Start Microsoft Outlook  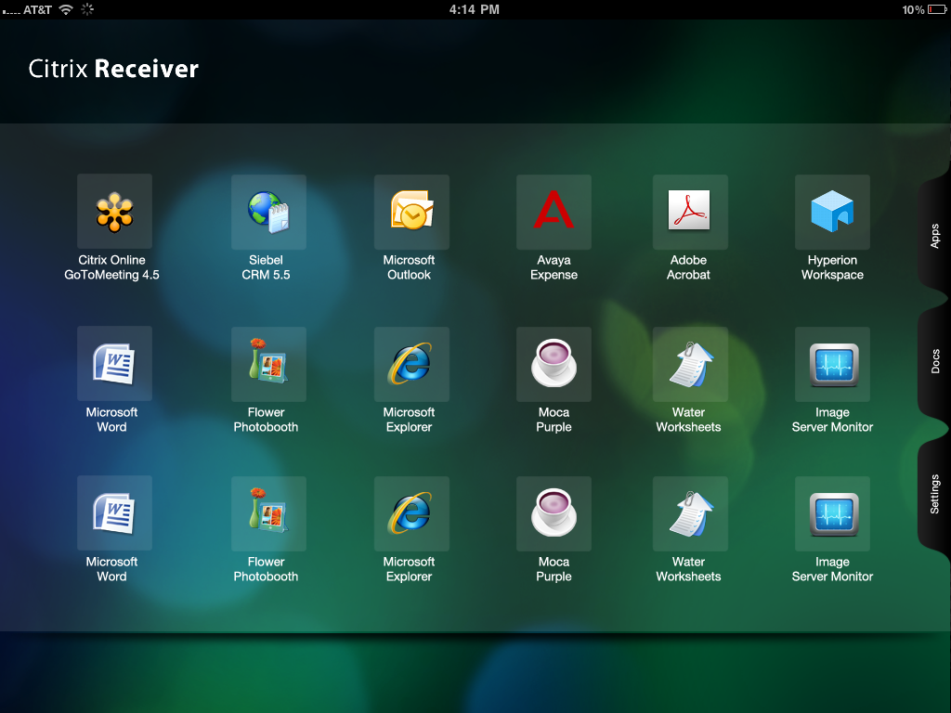coord(411,212)
